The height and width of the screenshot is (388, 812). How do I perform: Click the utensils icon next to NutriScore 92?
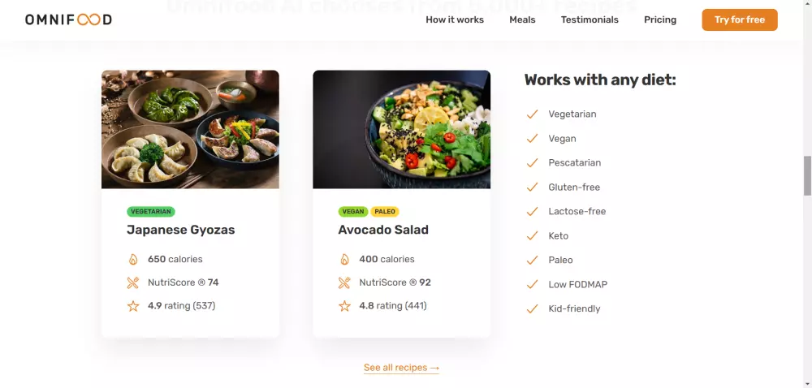(344, 283)
